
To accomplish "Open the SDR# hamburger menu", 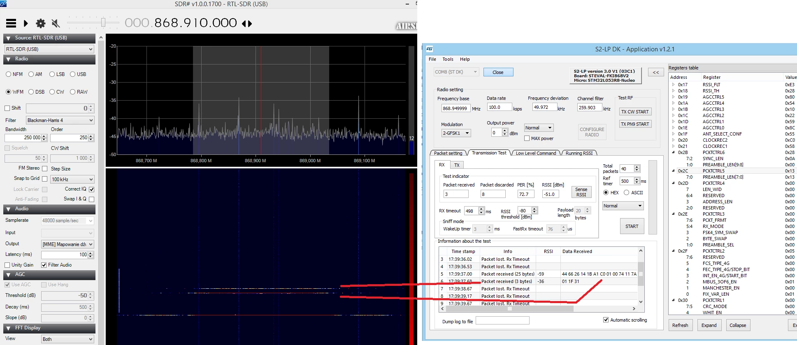I will (11, 23).
